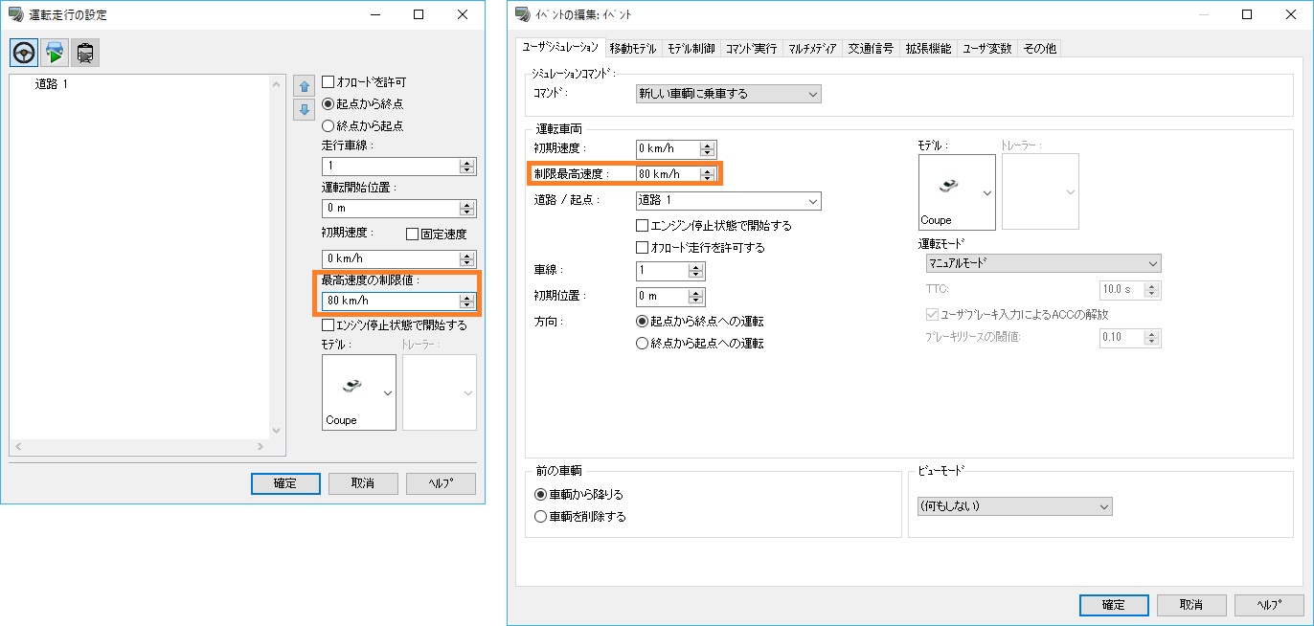Click 確定 in the event editor window
The width and height of the screenshot is (1314, 626).
point(1114,605)
